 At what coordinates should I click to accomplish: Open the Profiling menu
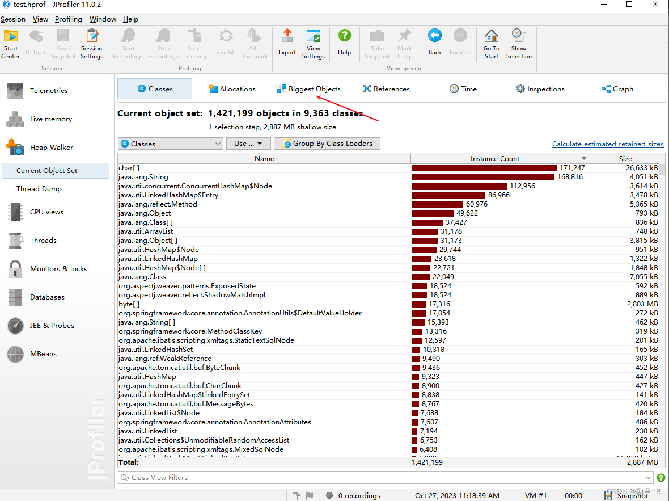pyautogui.click(x=68, y=19)
